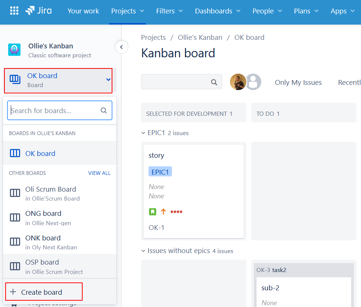Click the red estimate dots icon on OK-1

(x=176, y=211)
